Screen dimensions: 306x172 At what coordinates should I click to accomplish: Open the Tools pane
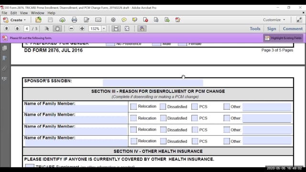click(x=255, y=29)
